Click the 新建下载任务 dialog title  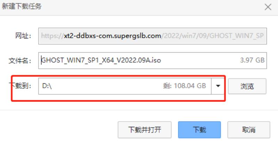click(x=22, y=7)
